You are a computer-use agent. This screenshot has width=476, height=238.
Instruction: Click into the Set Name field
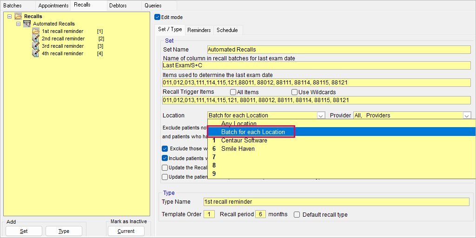pyautogui.click(x=338, y=50)
